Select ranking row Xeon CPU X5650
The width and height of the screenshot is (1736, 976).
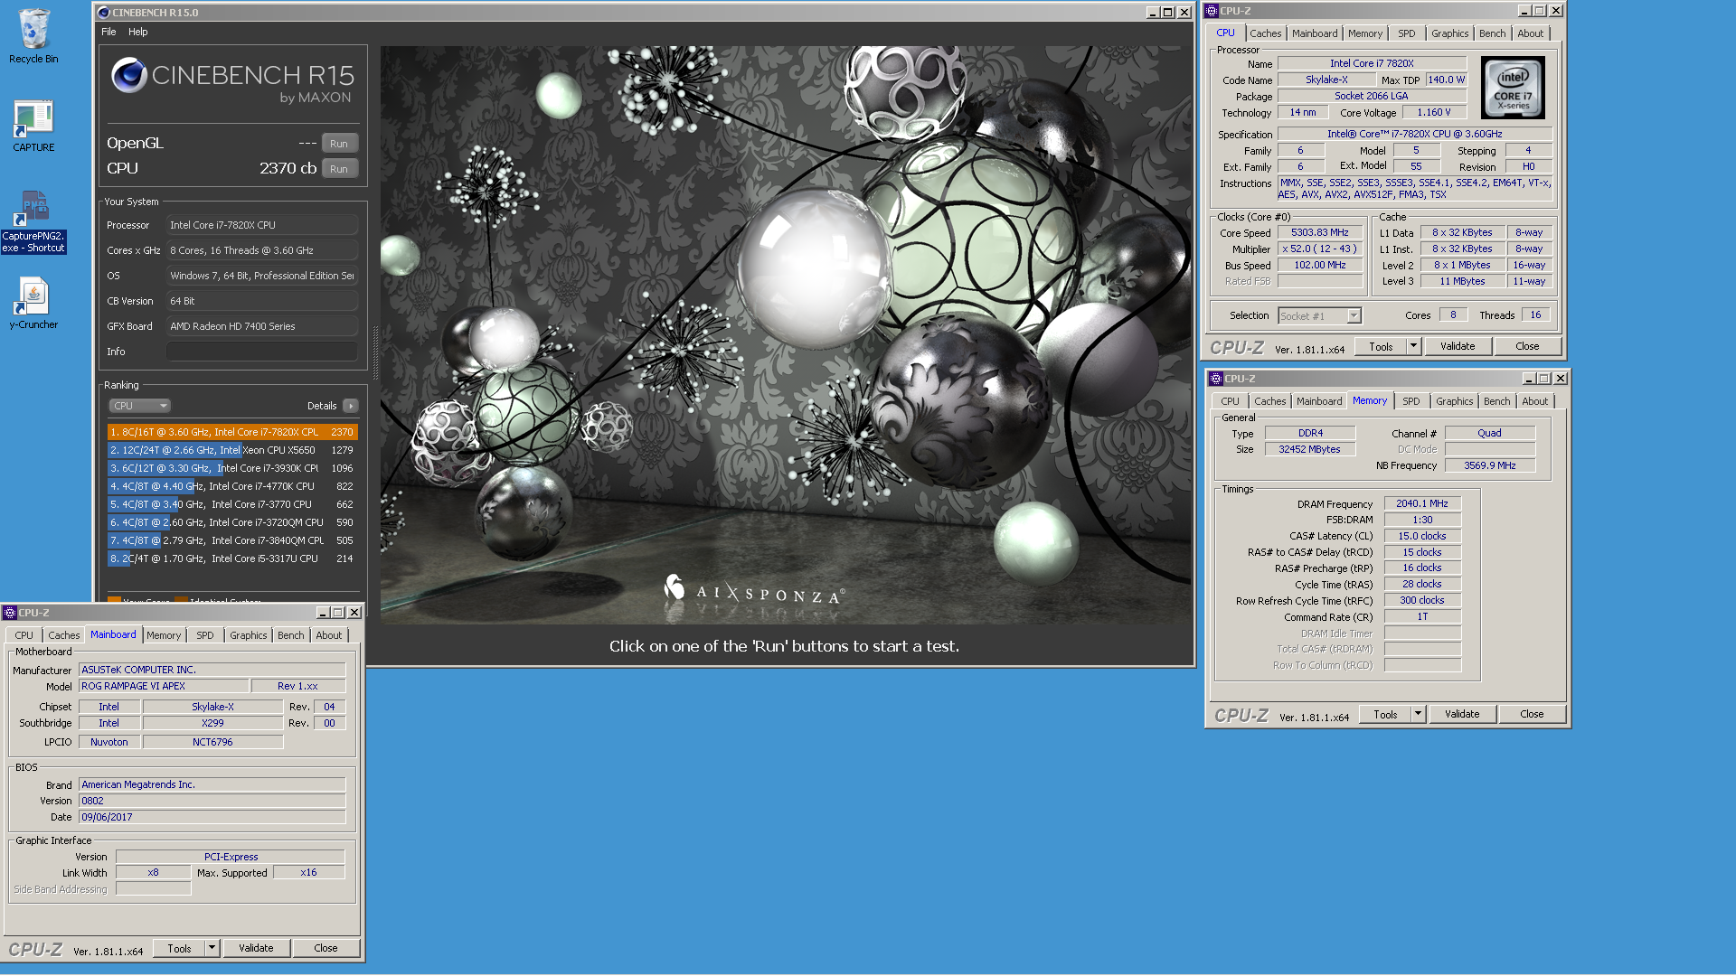[232, 450]
